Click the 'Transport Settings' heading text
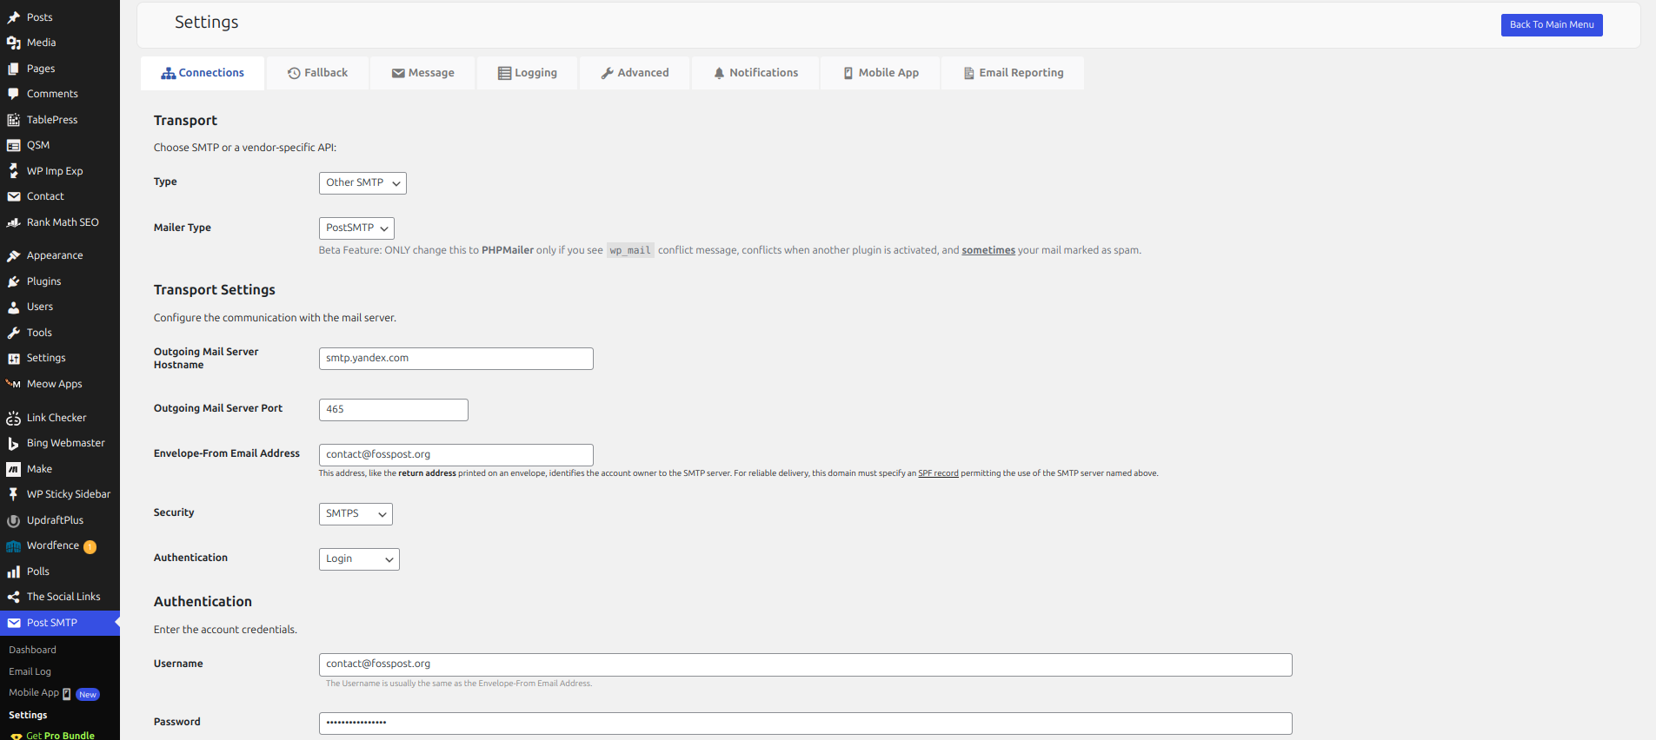Viewport: 1656px width, 740px height. click(215, 290)
